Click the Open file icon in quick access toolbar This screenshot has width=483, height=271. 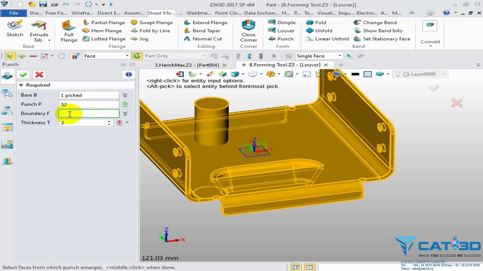click(32, 5)
